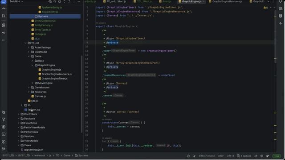Open Notifications bell icon
Image resolution: width=285 pixels, height=160 pixels.
[281, 2]
